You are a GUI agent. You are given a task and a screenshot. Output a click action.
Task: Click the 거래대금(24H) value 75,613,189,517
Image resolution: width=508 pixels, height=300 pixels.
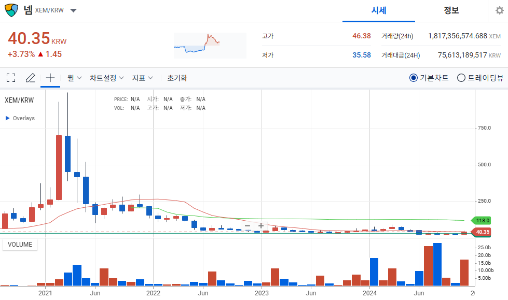[x=462, y=55]
